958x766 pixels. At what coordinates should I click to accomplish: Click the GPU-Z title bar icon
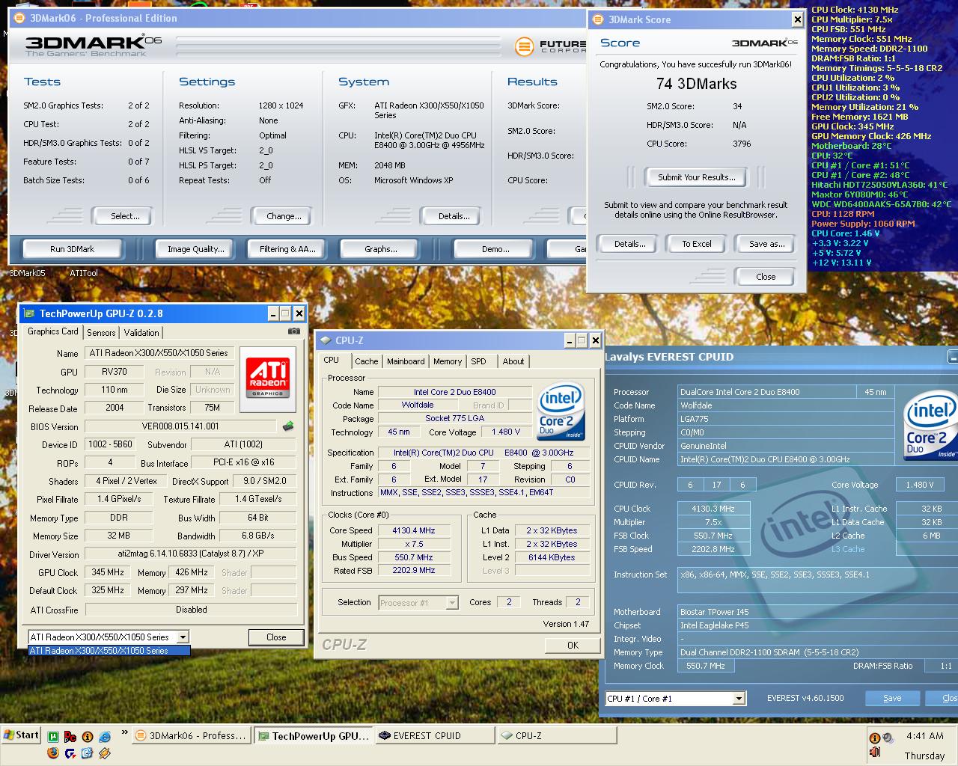tap(30, 313)
